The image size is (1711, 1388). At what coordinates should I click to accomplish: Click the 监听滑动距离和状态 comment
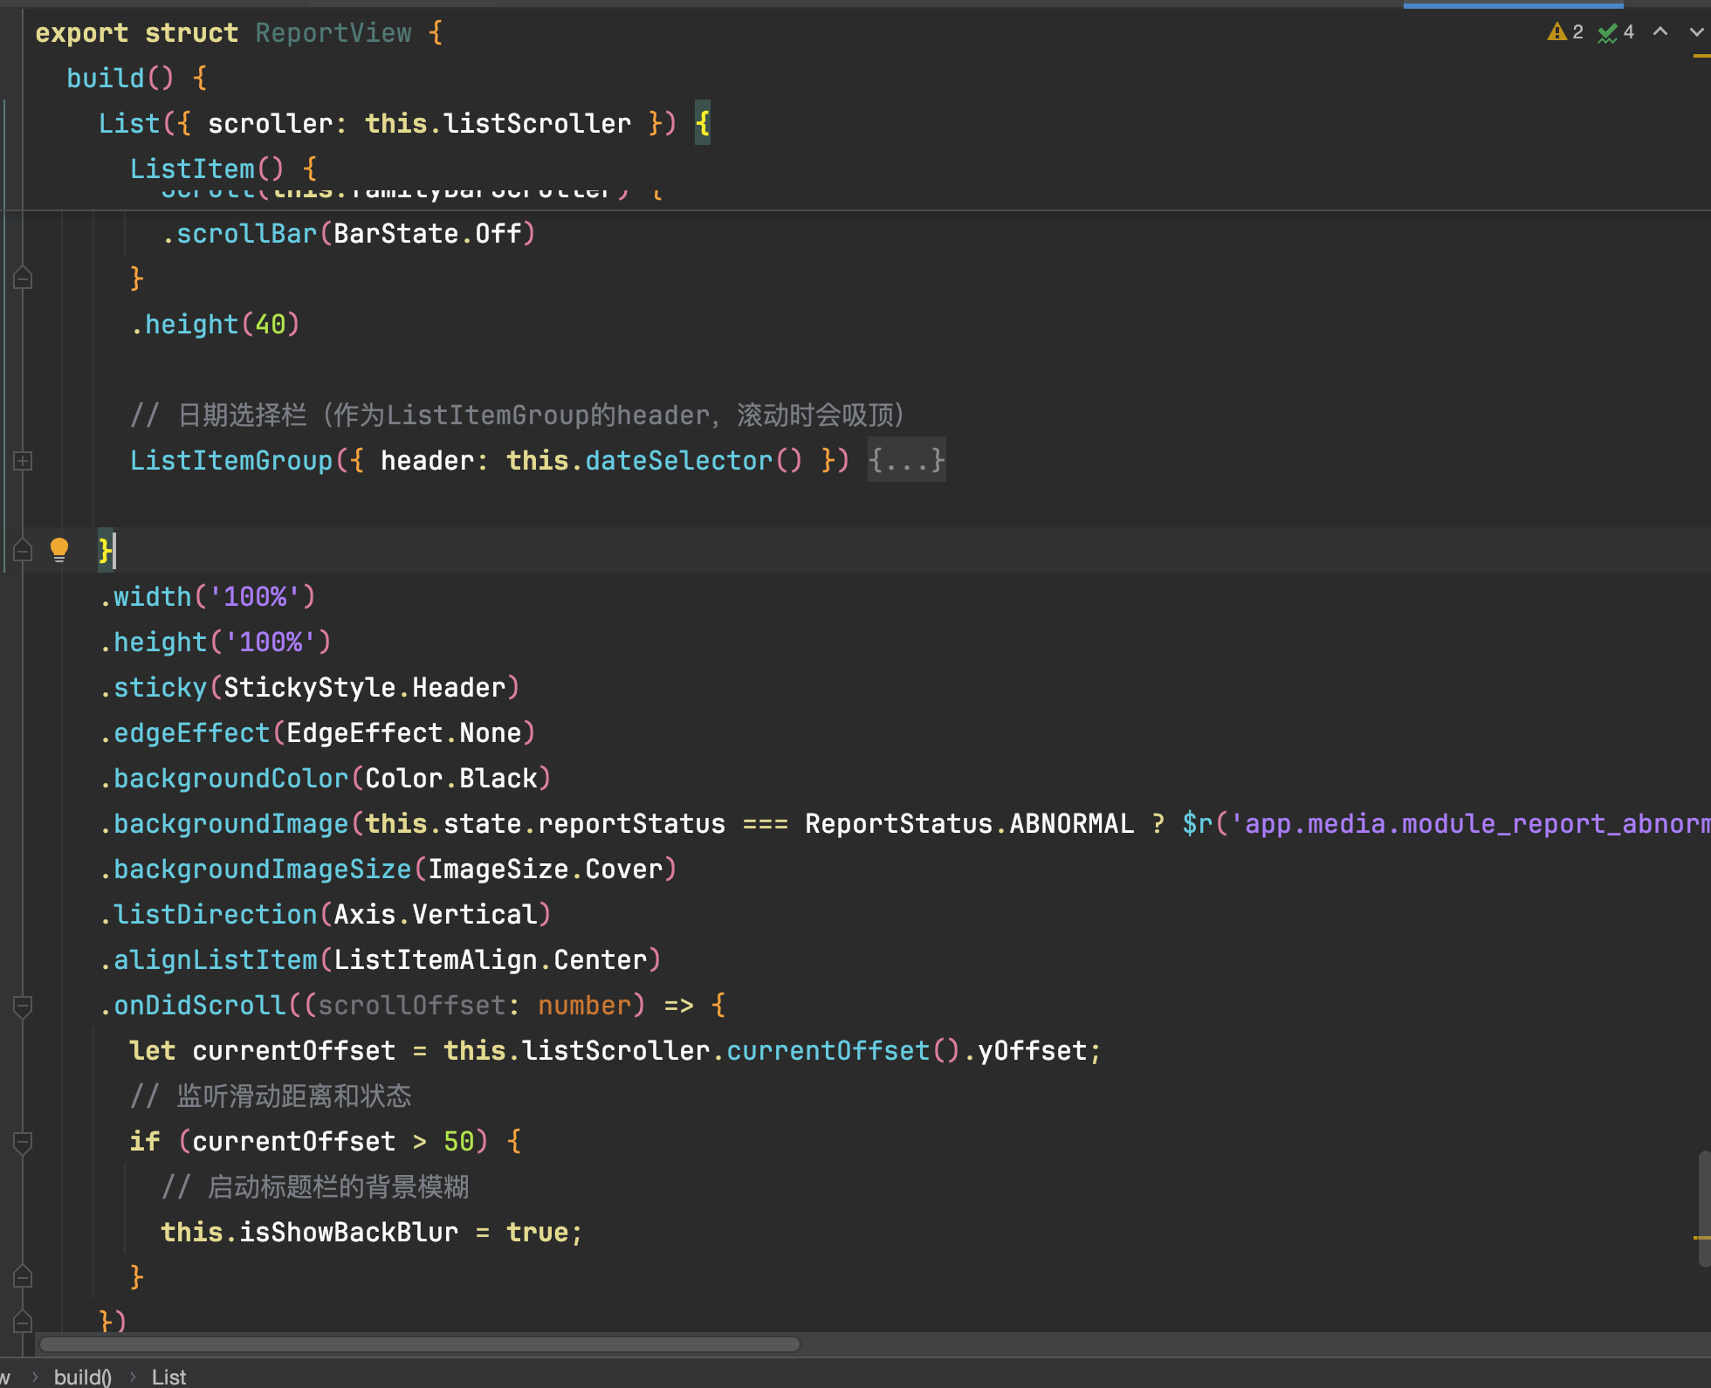click(x=271, y=1096)
